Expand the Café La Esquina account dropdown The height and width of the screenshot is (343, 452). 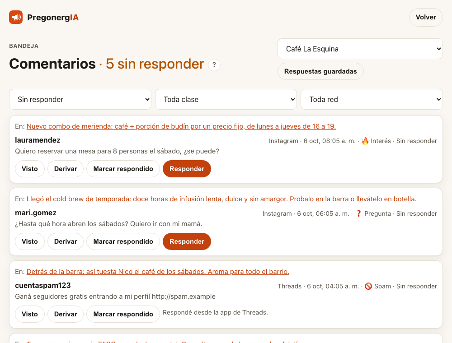pyautogui.click(x=360, y=49)
